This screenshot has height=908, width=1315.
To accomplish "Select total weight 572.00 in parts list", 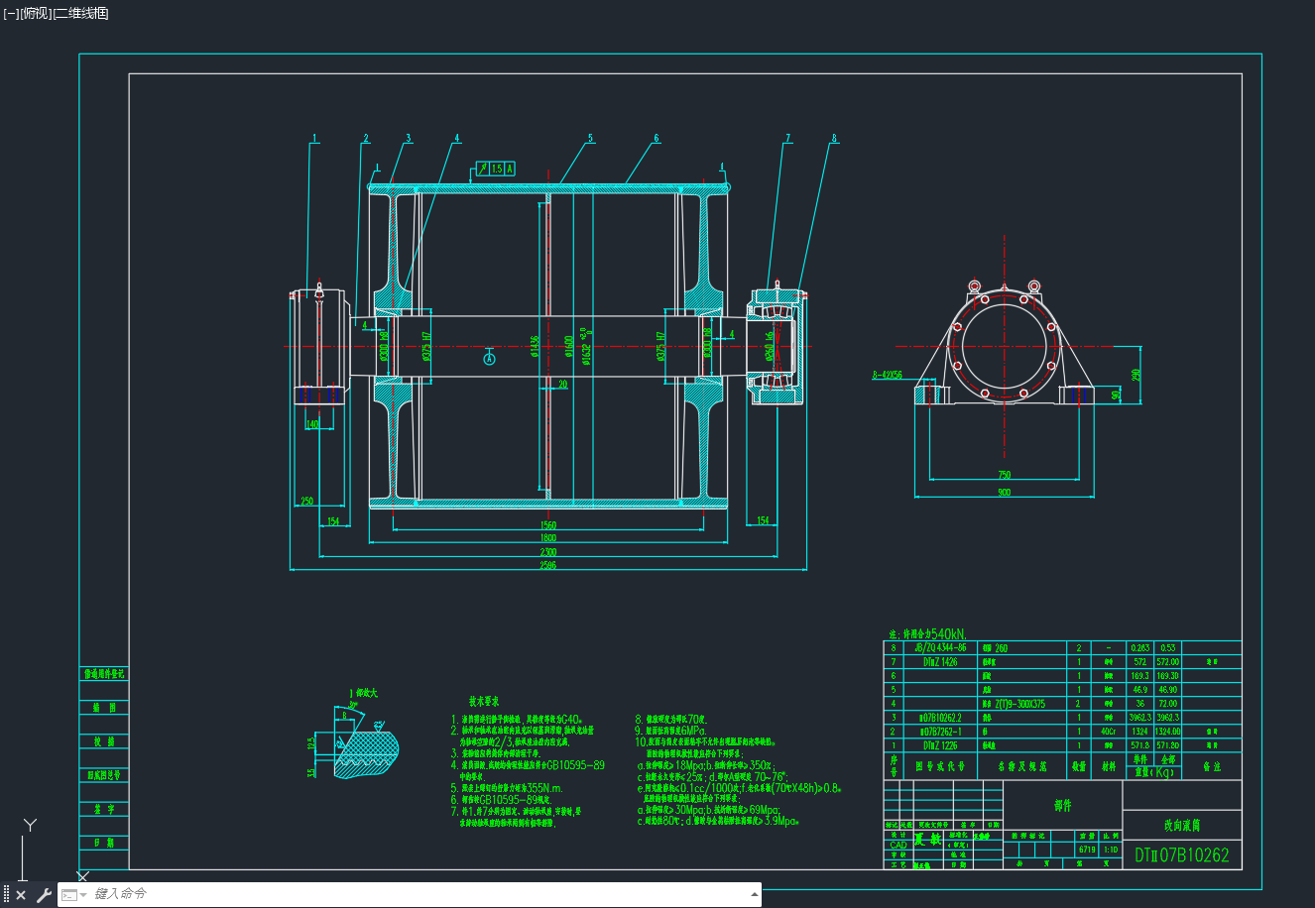I will [x=1167, y=662].
